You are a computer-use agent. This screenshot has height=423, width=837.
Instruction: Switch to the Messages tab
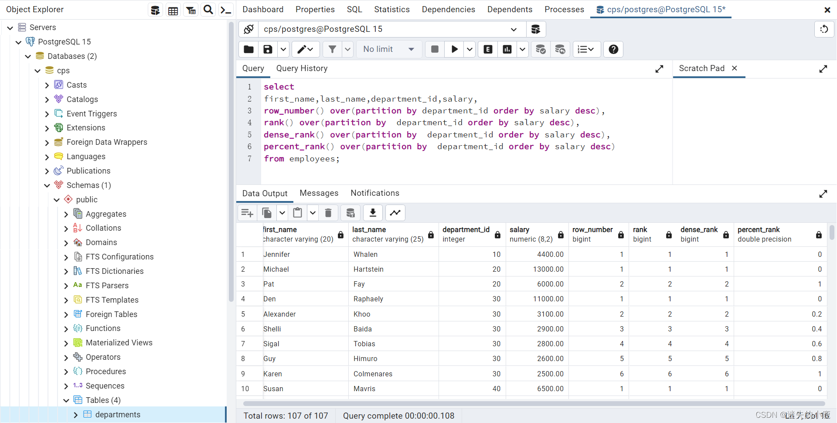click(319, 193)
